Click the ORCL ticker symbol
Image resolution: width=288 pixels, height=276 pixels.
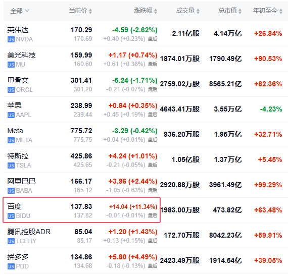24,90
